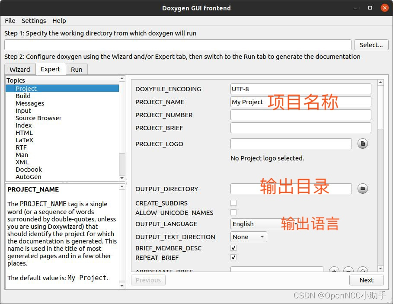
Task: Click the Select... working directory button
Action: pos(371,45)
